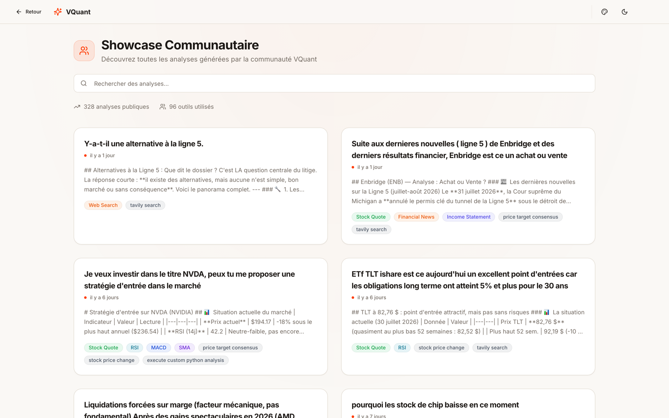Click the MACD tag
Image resolution: width=669 pixels, height=418 pixels.
(158, 348)
